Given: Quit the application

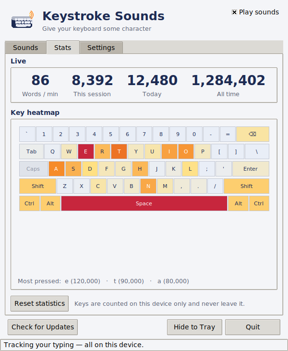Looking at the screenshot, I should (252, 327).
